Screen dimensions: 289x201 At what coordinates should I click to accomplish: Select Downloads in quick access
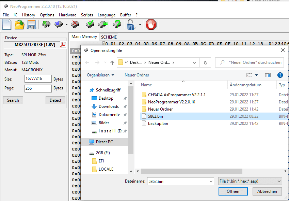point(109,106)
